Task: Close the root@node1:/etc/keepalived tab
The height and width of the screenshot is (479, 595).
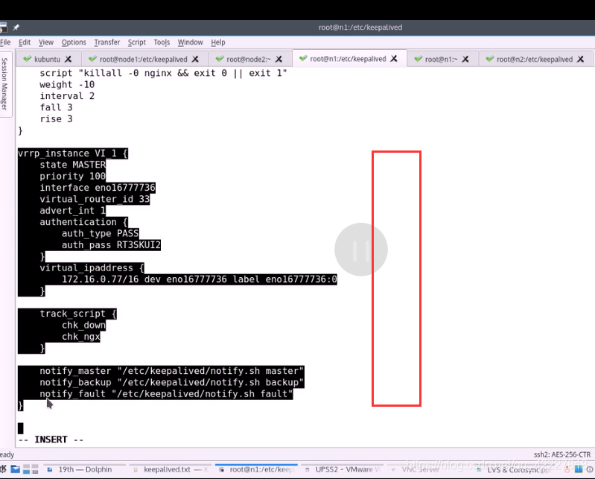Action: [x=195, y=59]
